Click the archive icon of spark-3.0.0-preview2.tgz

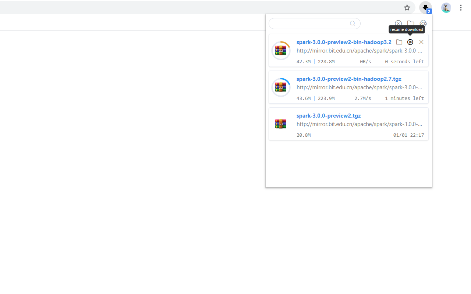coord(281,124)
